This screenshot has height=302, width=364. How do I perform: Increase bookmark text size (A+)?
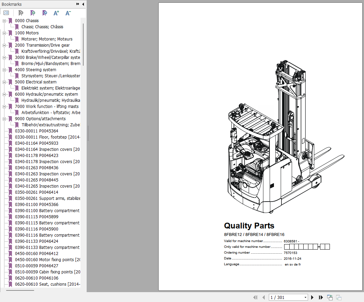coord(56,13)
